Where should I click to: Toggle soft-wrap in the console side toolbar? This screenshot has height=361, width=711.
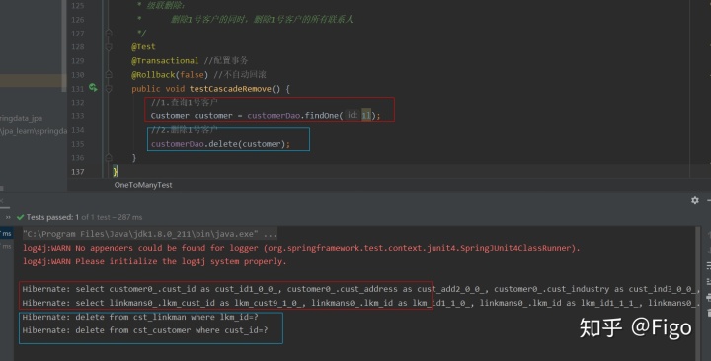708,266
